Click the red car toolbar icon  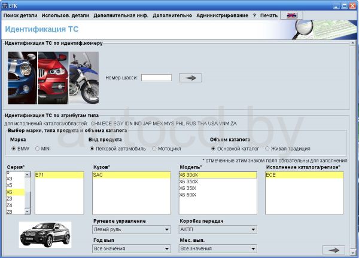tap(292, 16)
